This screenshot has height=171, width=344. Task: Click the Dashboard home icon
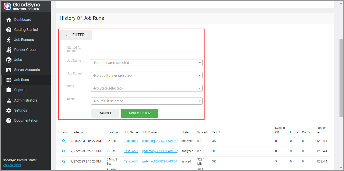pyautogui.click(x=9, y=20)
